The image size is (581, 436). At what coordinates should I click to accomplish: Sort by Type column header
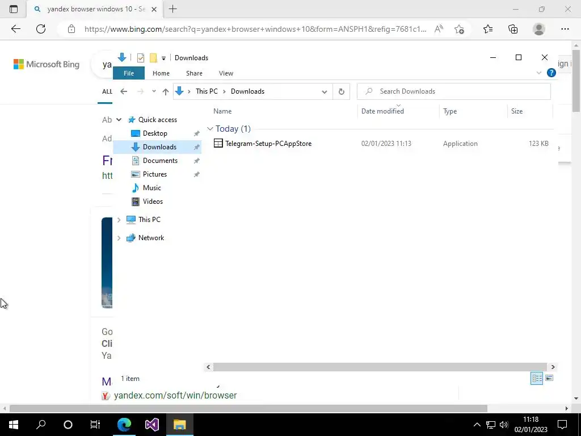coord(450,111)
